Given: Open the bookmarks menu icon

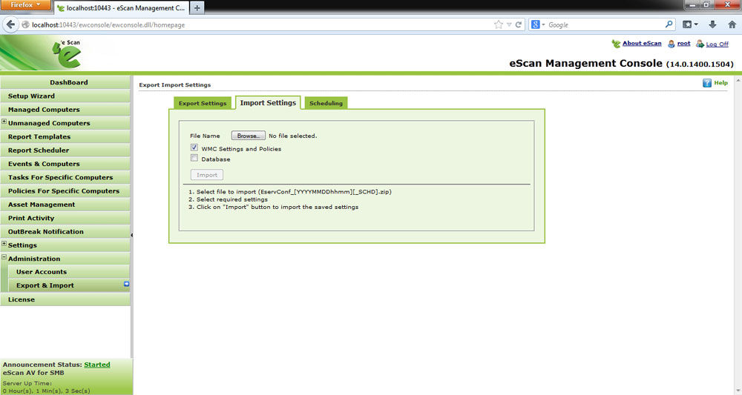Looking at the screenshot, I should click(689, 24).
